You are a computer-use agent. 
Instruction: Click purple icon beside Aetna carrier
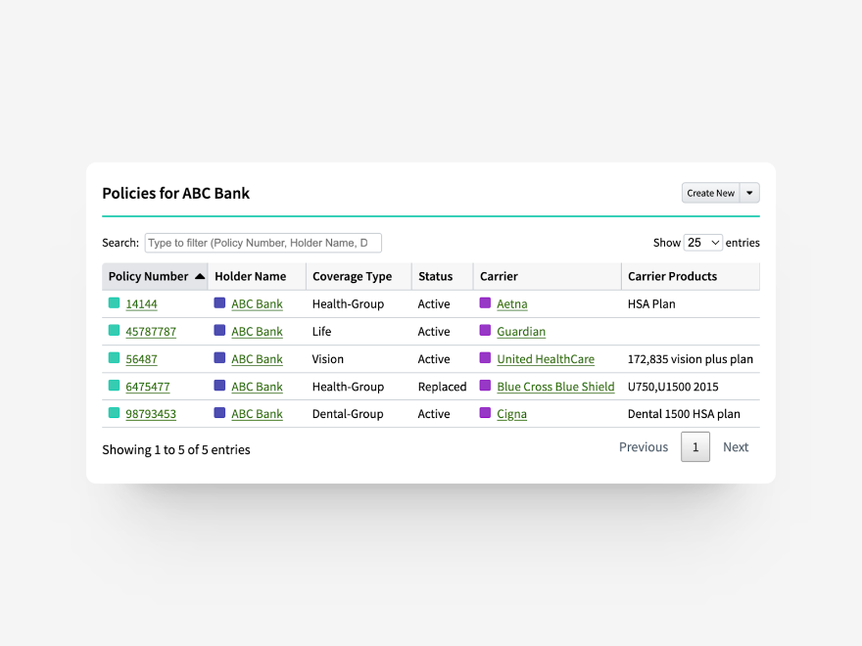(x=485, y=303)
